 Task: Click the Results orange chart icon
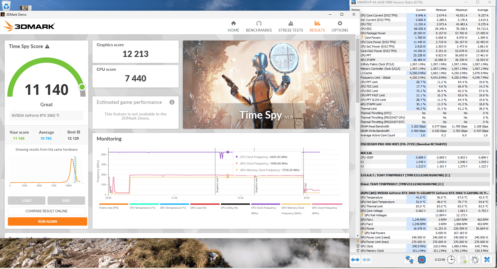click(x=317, y=23)
